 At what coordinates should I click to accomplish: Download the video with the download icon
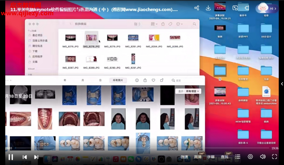click(x=208, y=8)
